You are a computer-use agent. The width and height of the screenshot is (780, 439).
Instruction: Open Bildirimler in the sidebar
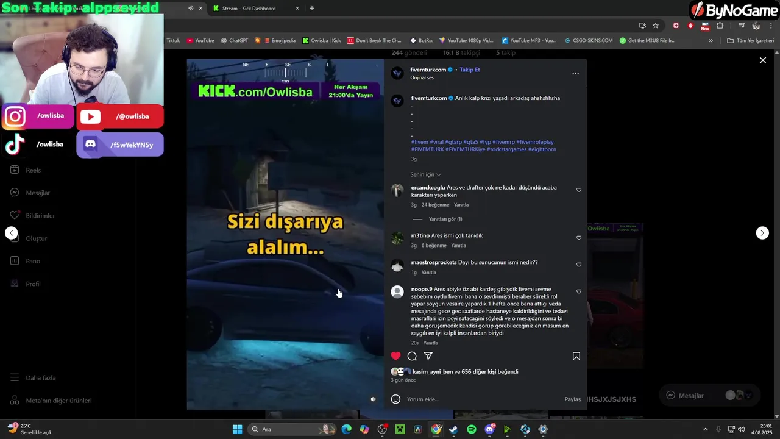pos(32,215)
